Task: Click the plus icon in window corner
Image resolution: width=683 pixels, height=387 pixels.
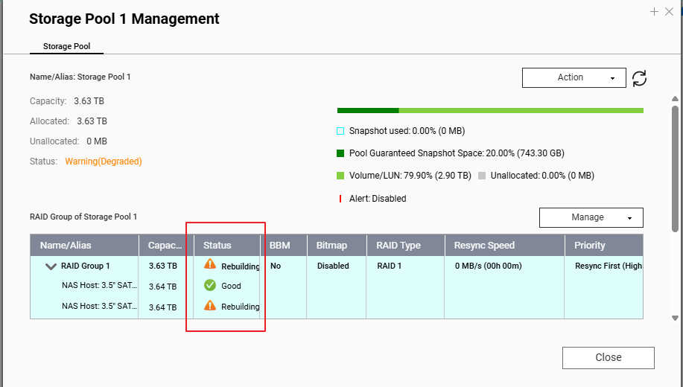Action: pos(654,12)
